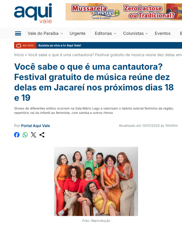
Task: Open the Urgente menu item
Action: (x=78, y=34)
